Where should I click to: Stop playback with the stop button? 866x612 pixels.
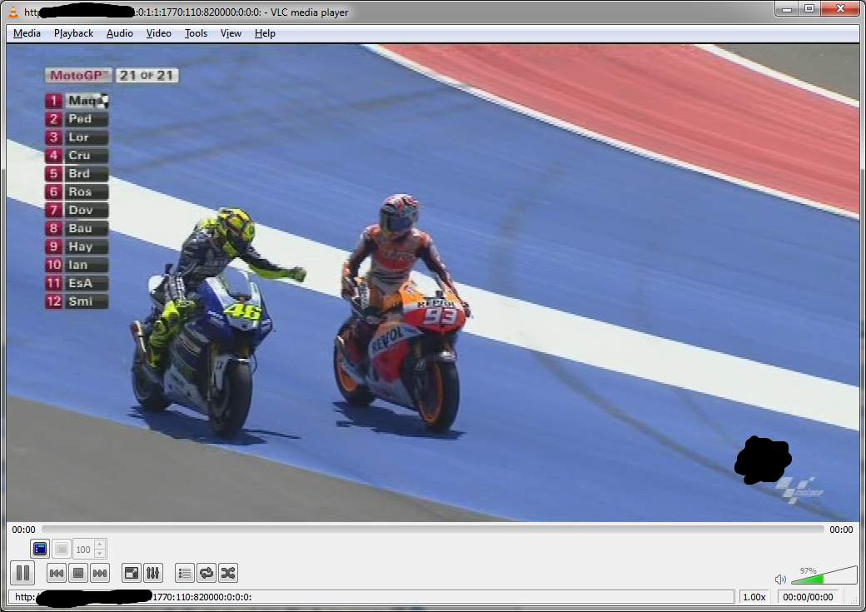point(78,574)
